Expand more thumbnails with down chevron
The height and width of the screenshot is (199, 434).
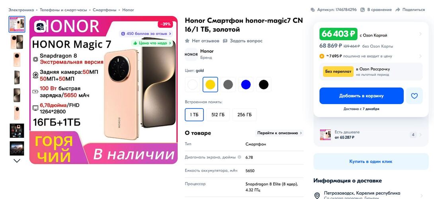pyautogui.click(x=17, y=160)
